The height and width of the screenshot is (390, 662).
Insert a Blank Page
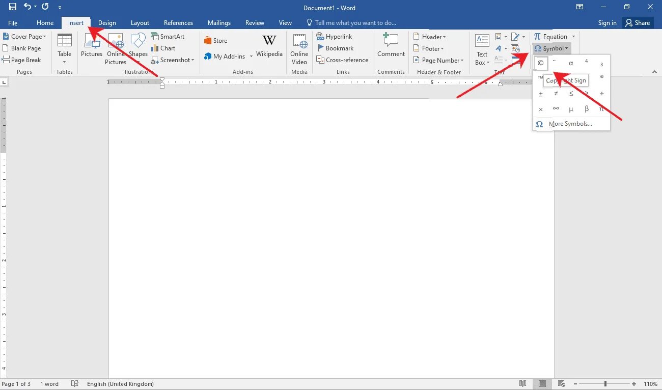click(21, 48)
